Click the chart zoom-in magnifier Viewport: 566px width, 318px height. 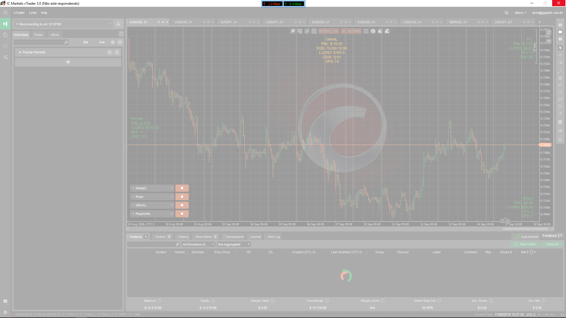[x=293, y=31]
